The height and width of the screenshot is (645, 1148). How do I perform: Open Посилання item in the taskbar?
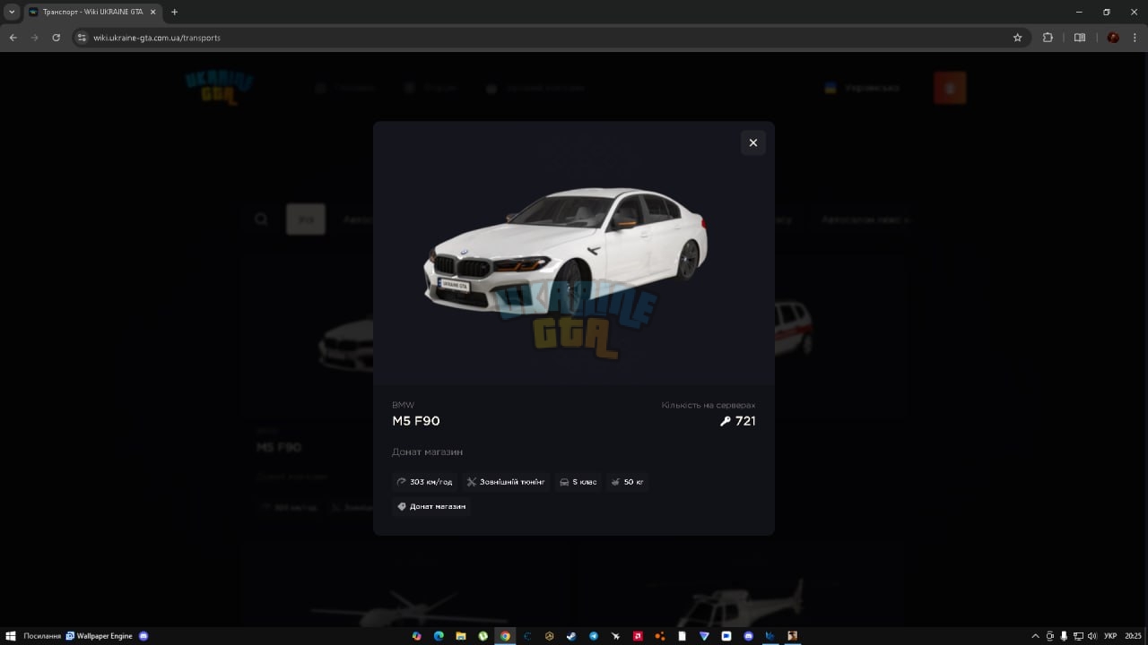point(42,636)
